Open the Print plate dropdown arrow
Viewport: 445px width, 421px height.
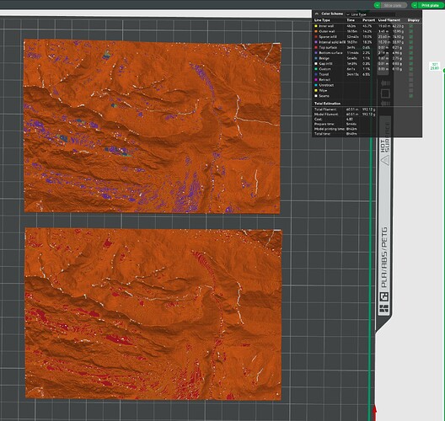coord(415,5)
